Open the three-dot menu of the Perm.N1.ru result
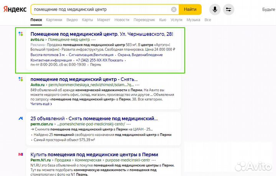 [154, 160]
